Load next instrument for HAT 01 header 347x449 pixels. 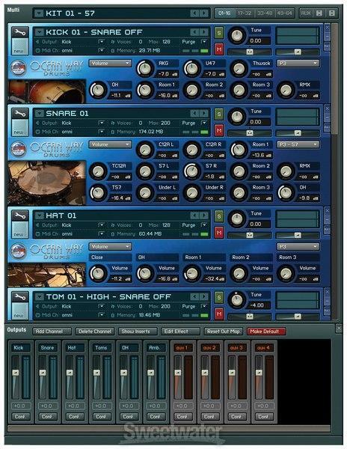(x=204, y=216)
